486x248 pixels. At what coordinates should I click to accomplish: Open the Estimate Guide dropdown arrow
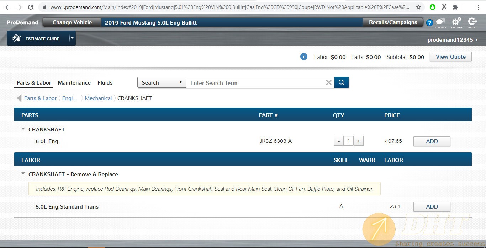tap(72, 38)
